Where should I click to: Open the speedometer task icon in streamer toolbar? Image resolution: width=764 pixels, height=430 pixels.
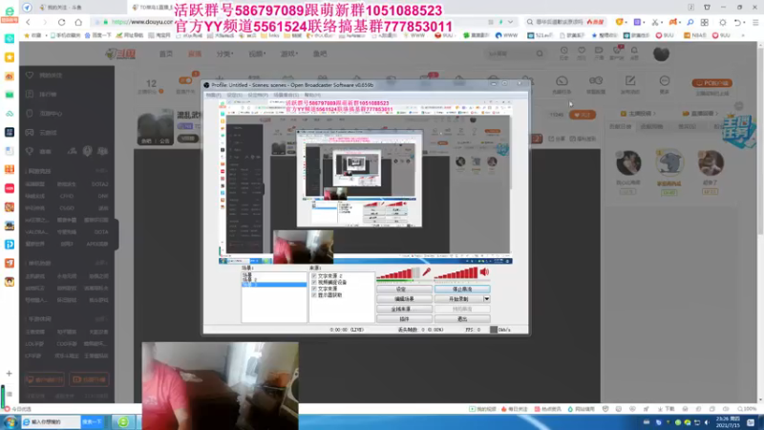coord(562,81)
